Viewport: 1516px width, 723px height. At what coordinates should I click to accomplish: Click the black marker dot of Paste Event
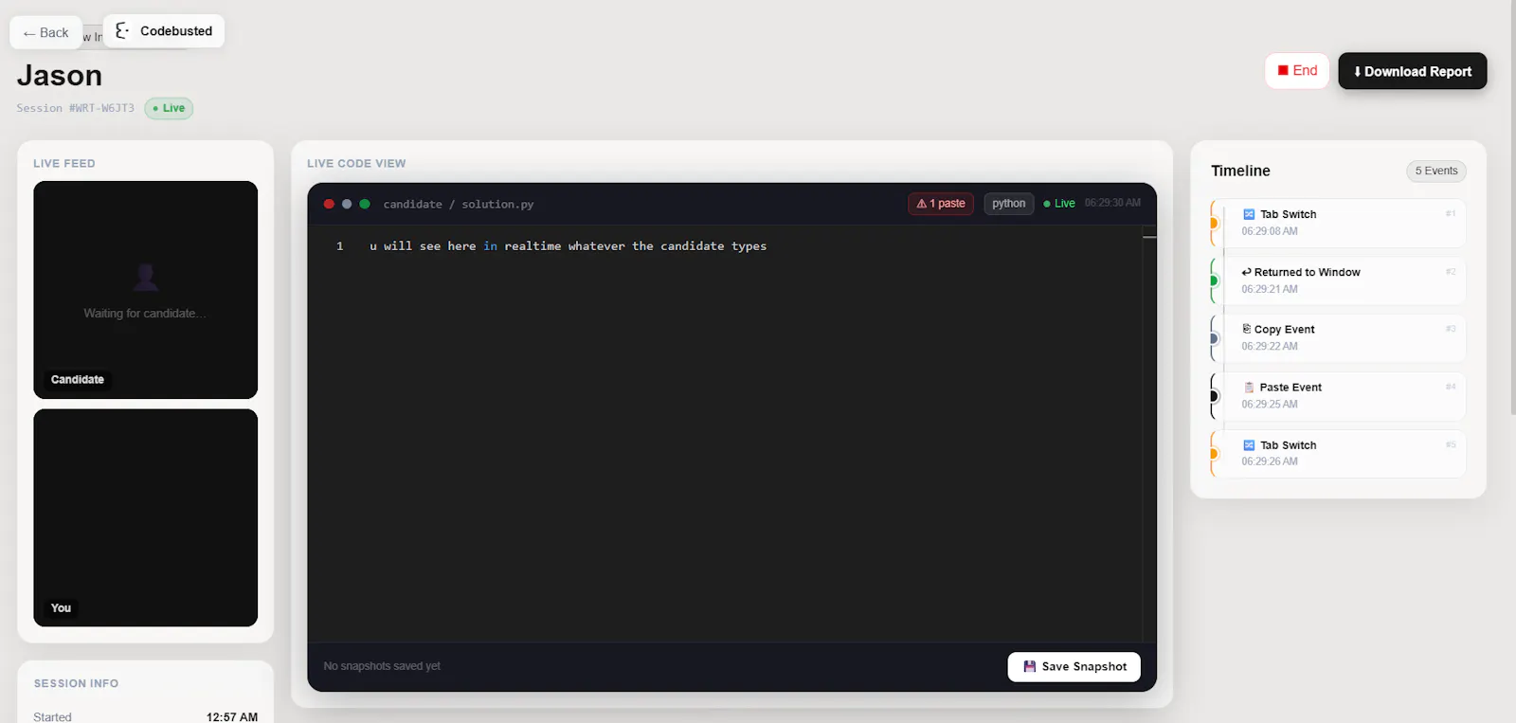point(1213,396)
